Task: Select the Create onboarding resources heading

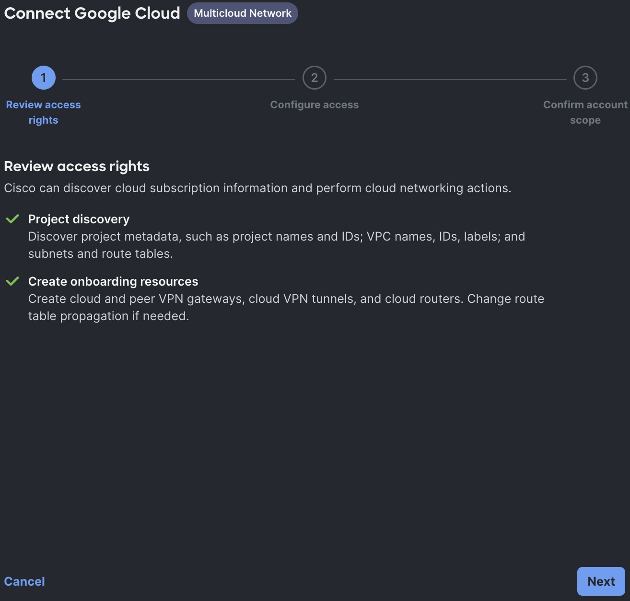Action: coord(113,281)
